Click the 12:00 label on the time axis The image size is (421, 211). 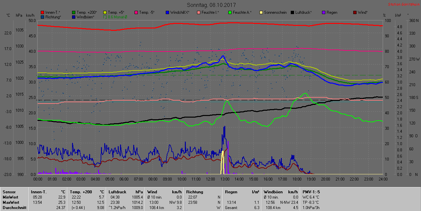pyautogui.click(x=210, y=179)
